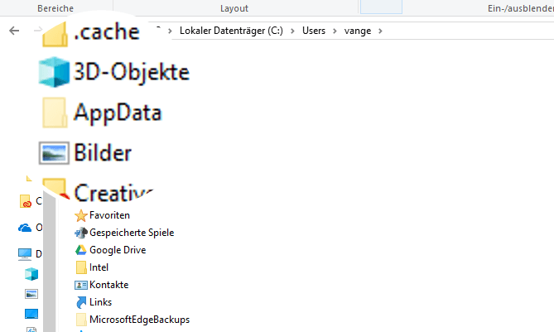Select the Links shortcut arrow icon

(81, 302)
